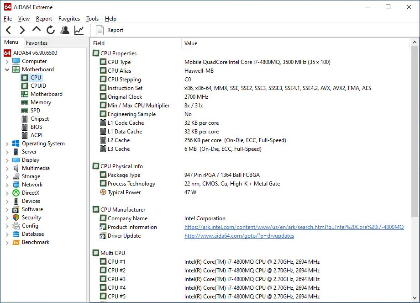Click the Config gear icon
Screen dimensions: 420x303
(16, 226)
